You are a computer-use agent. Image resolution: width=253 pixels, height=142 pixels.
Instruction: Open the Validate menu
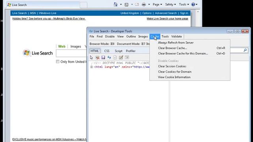coord(177,37)
